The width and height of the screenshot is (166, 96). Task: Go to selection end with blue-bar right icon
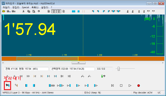pos(55,76)
